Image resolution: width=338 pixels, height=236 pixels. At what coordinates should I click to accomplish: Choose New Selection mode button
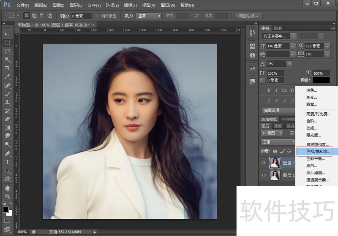[27, 16]
